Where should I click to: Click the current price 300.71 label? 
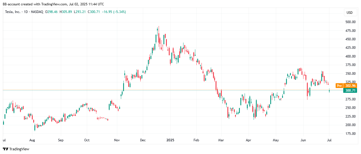pos(350,91)
